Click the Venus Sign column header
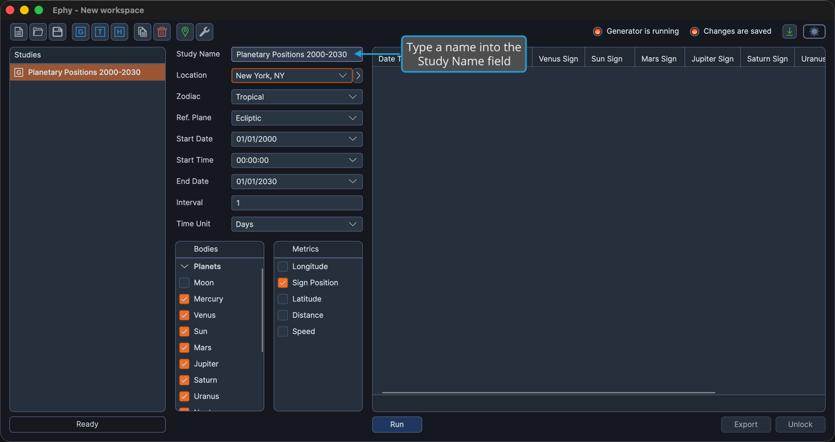This screenshot has height=442, width=835. [559, 59]
